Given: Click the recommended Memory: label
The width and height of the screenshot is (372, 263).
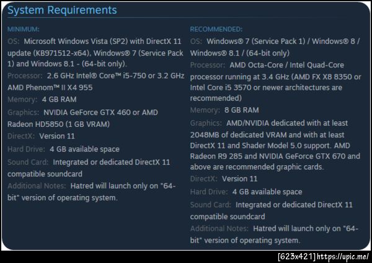Looking at the screenshot, I should [x=205, y=110].
